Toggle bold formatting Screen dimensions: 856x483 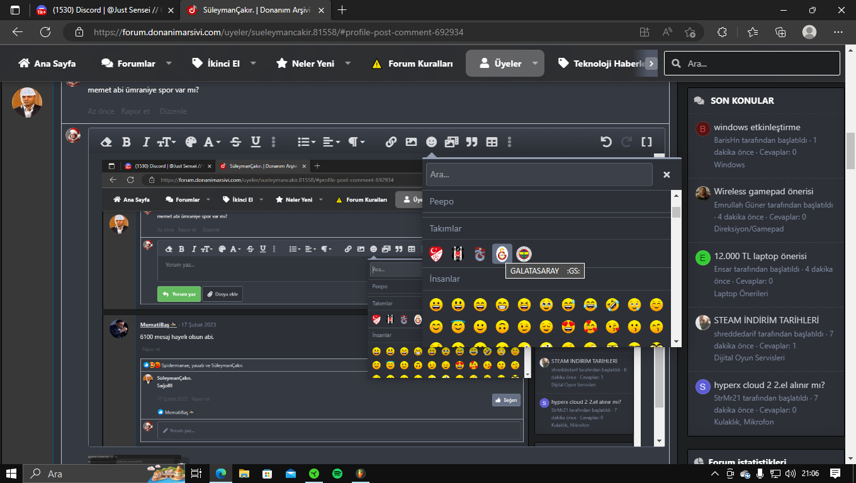(127, 142)
